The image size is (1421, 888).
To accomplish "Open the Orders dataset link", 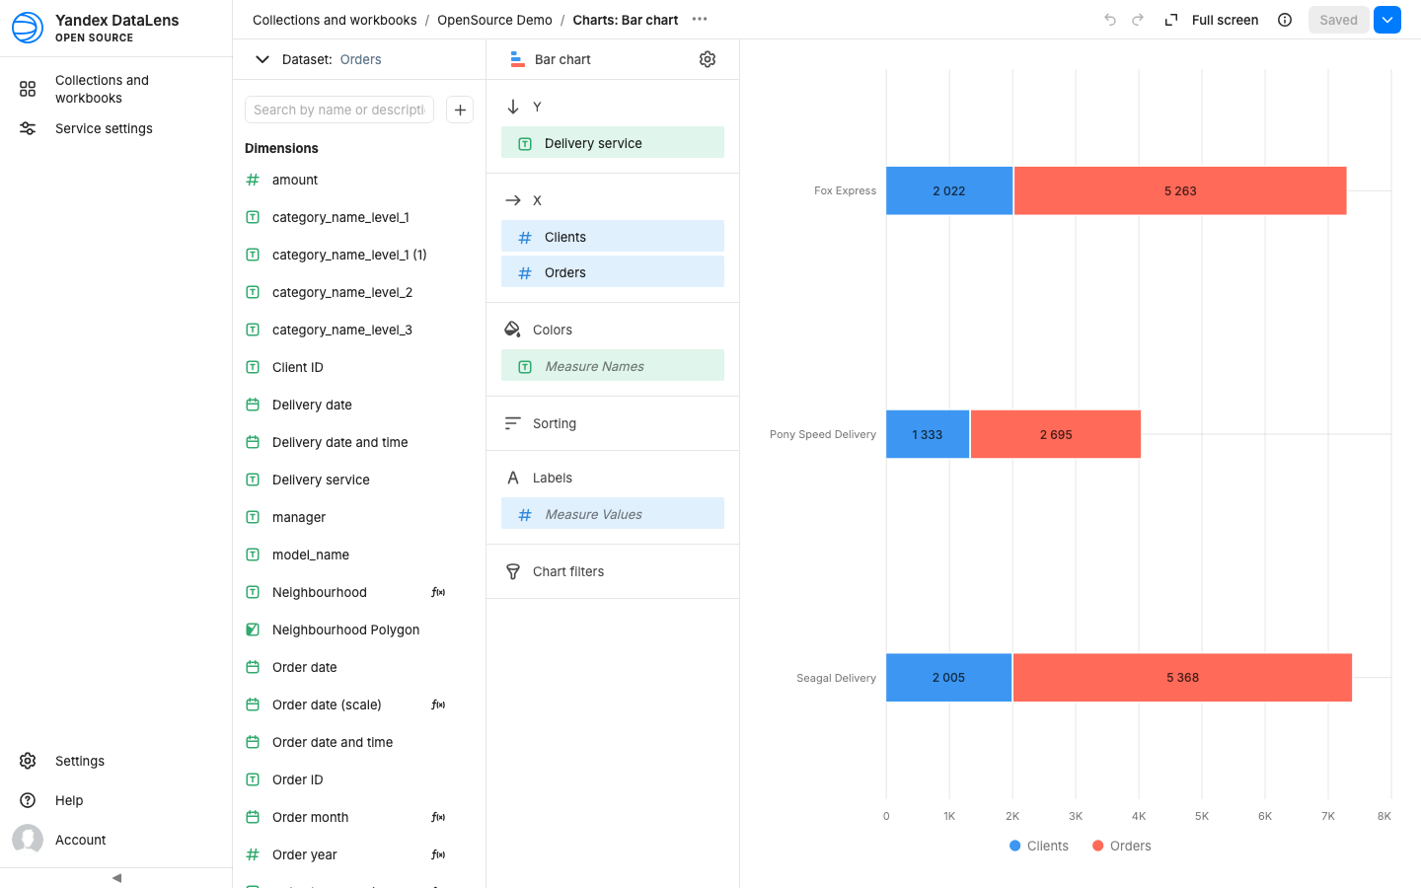I will [x=360, y=59].
